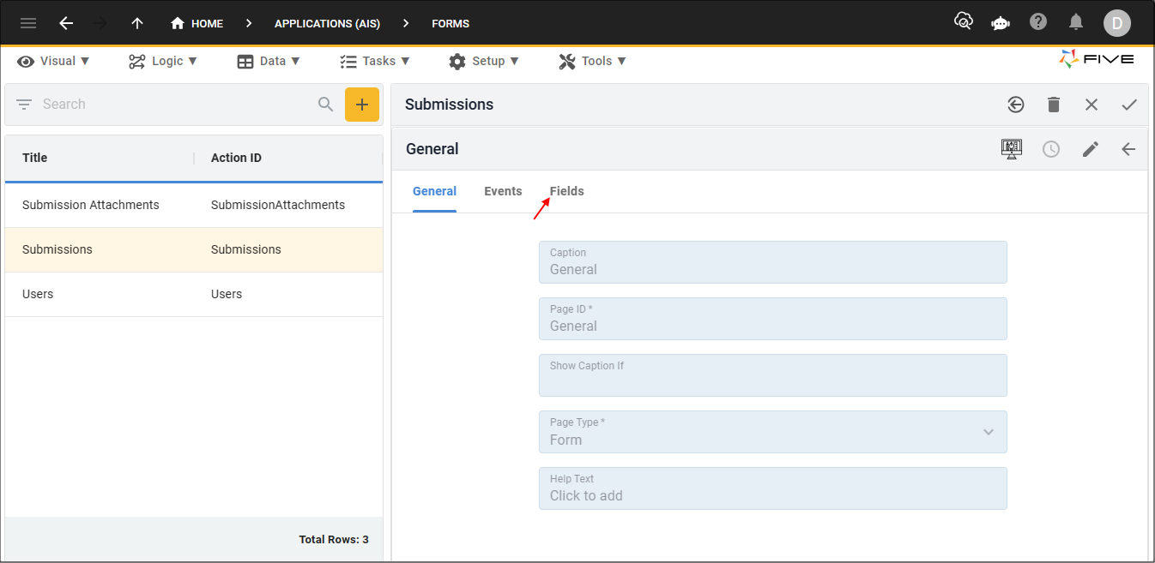1155x563 pixels.
Task: Open the help question mark icon
Action: tap(1038, 22)
